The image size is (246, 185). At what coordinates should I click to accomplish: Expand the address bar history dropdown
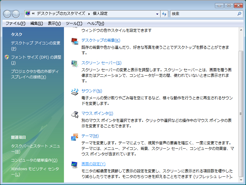tap(157, 14)
